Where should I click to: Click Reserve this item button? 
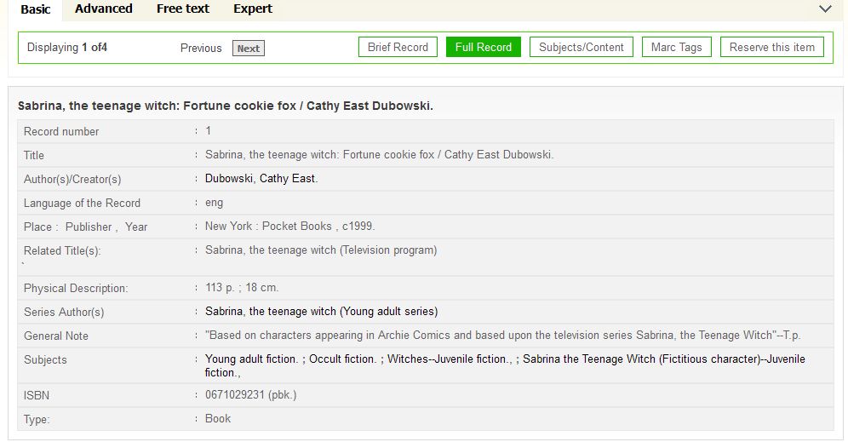[x=771, y=48]
